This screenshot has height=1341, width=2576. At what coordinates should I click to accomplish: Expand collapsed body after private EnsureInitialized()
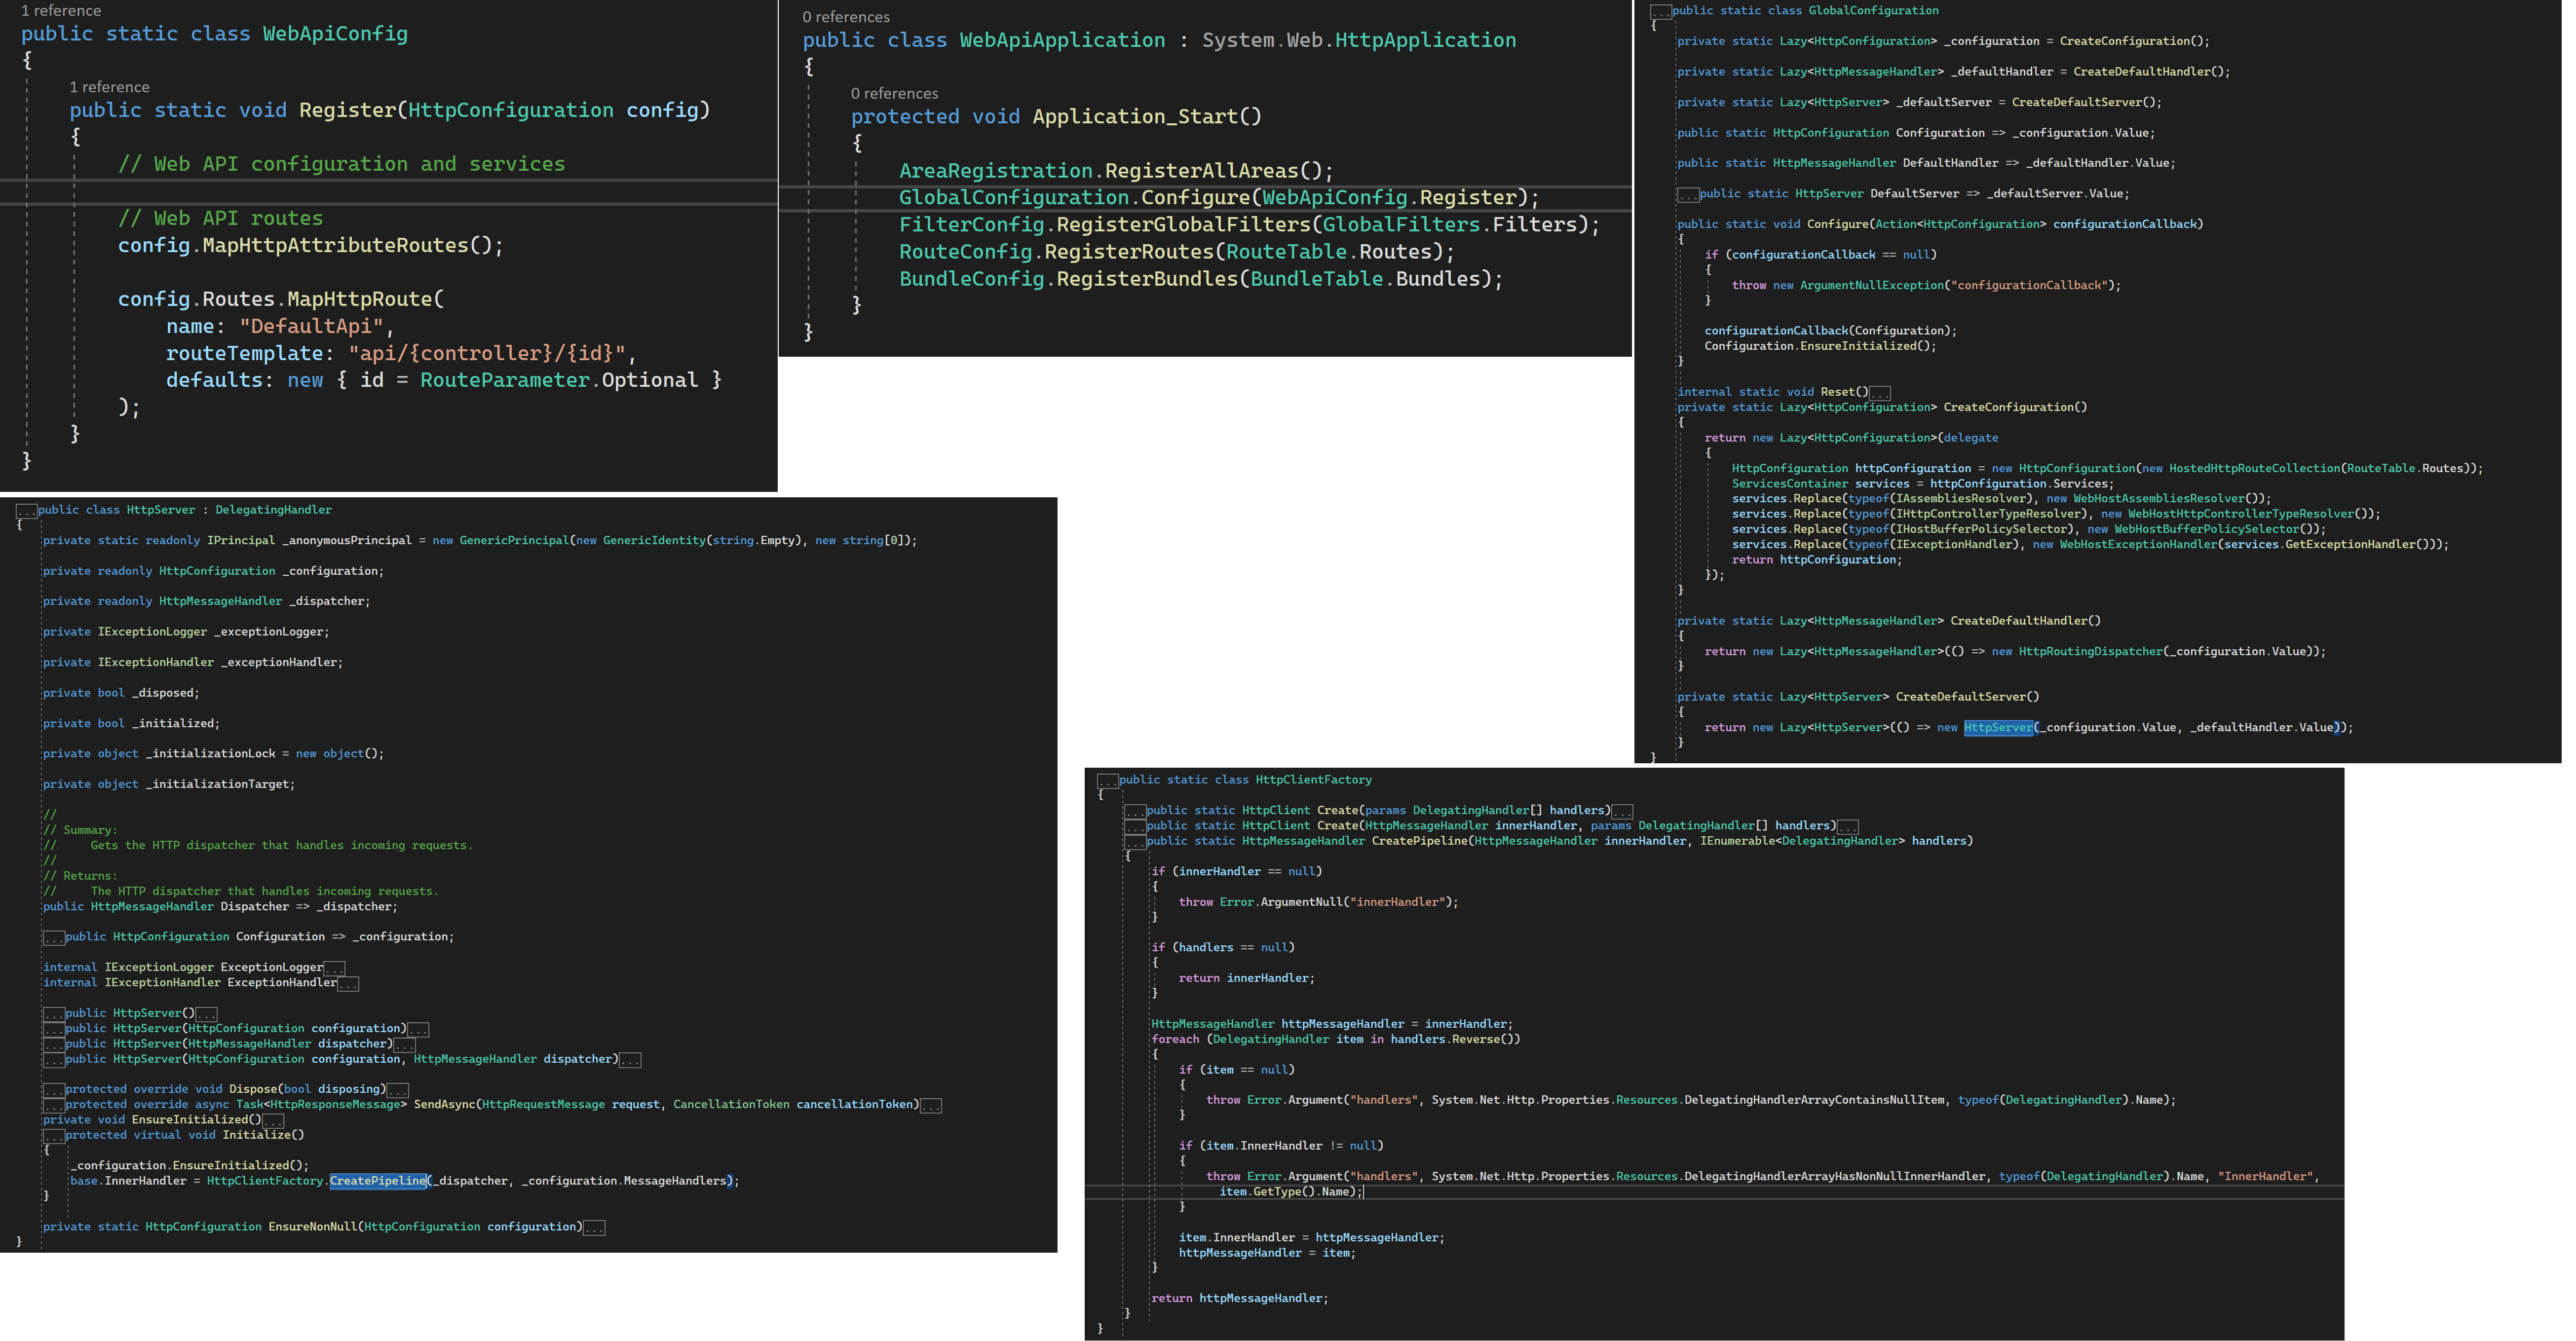273,1121
